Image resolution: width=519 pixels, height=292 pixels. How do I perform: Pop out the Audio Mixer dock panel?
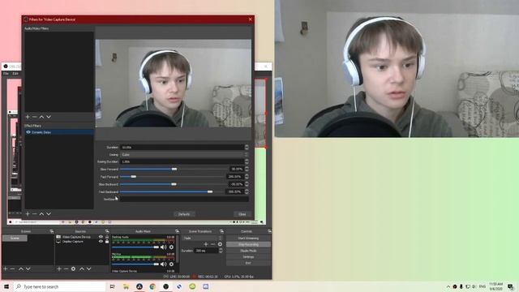(177, 231)
